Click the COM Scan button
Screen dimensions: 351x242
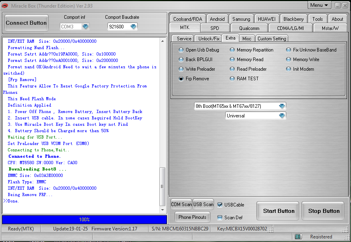pyautogui.click(x=181, y=204)
